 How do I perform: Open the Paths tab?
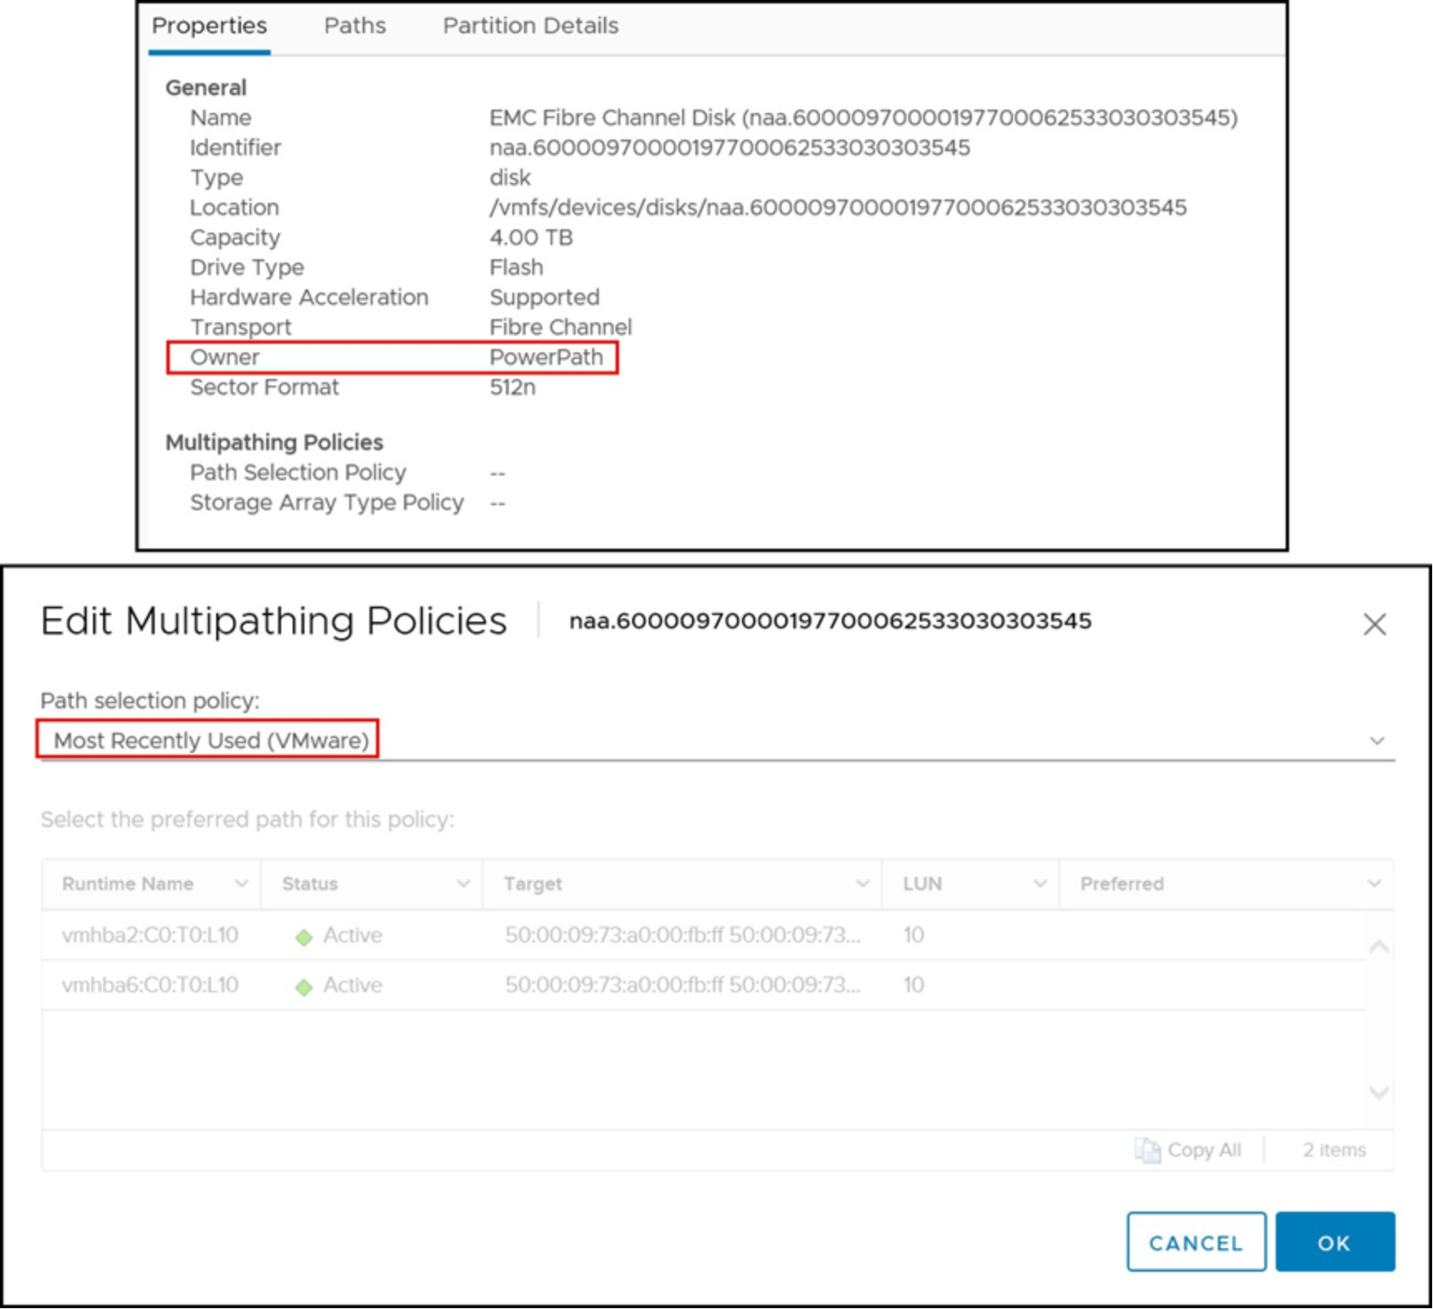click(x=355, y=26)
